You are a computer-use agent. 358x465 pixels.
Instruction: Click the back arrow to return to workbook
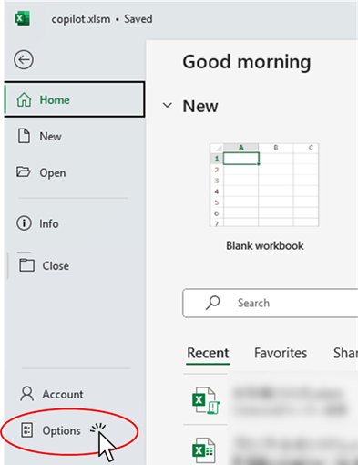[24, 59]
